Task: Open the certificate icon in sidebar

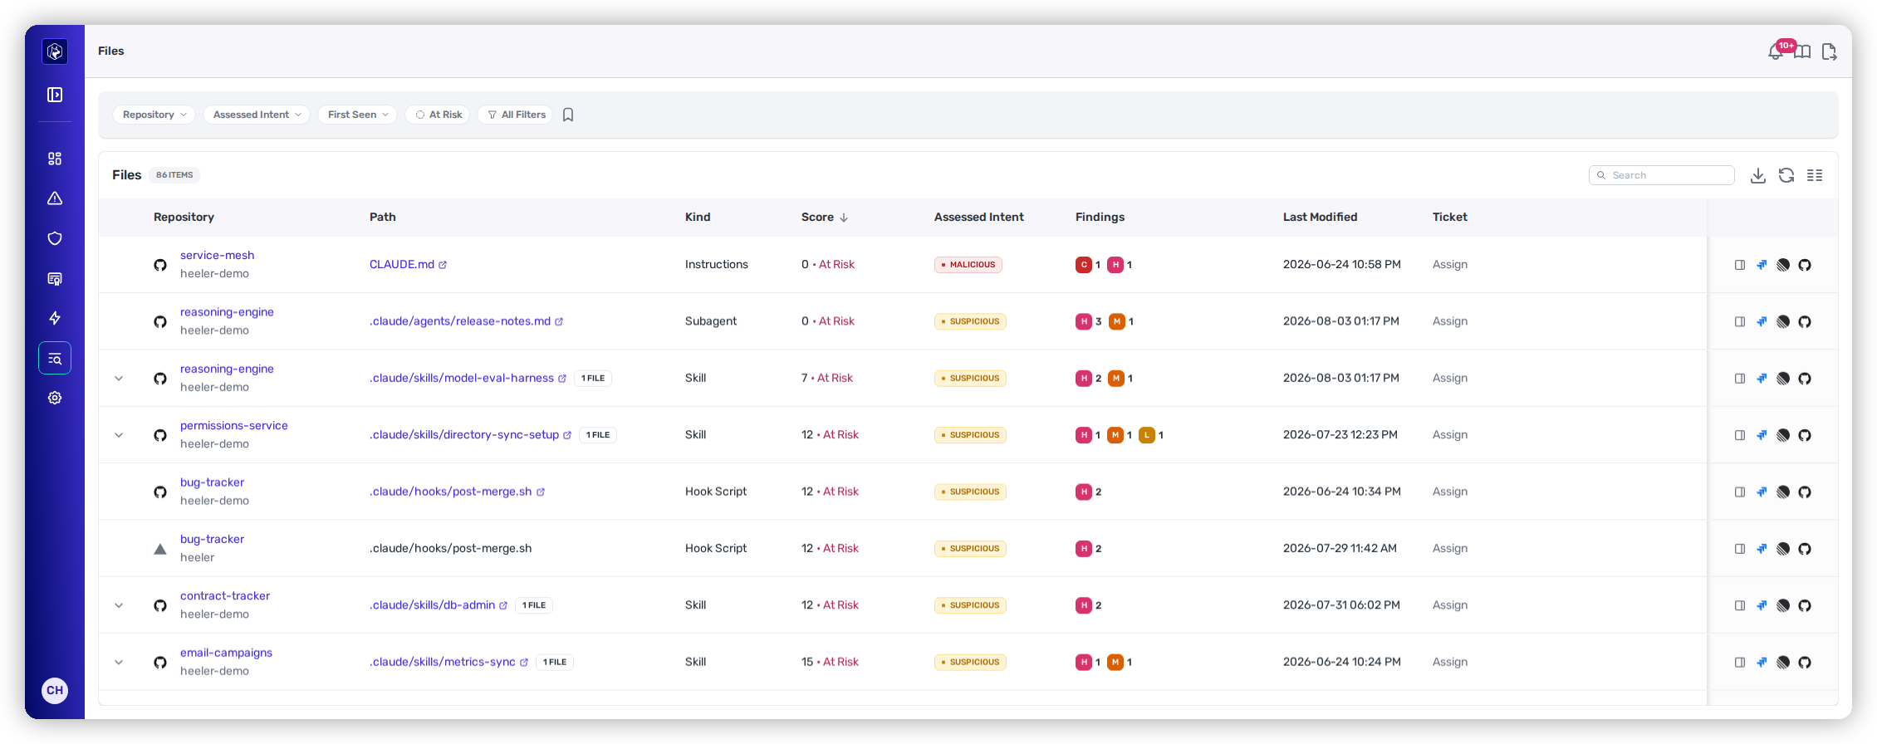Action: [x=55, y=279]
